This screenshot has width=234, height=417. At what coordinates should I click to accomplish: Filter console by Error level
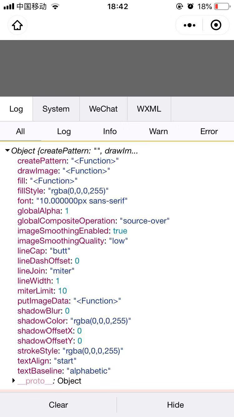coord(209,131)
